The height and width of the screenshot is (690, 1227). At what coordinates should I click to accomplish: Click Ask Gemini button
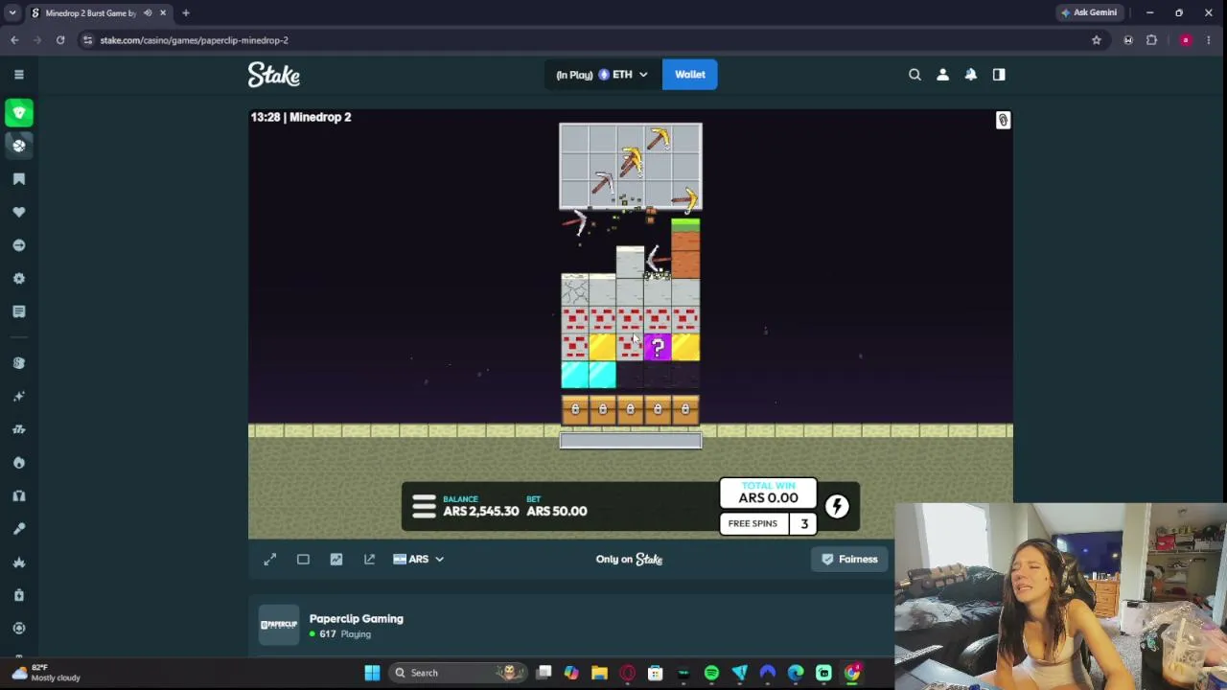pos(1089,12)
